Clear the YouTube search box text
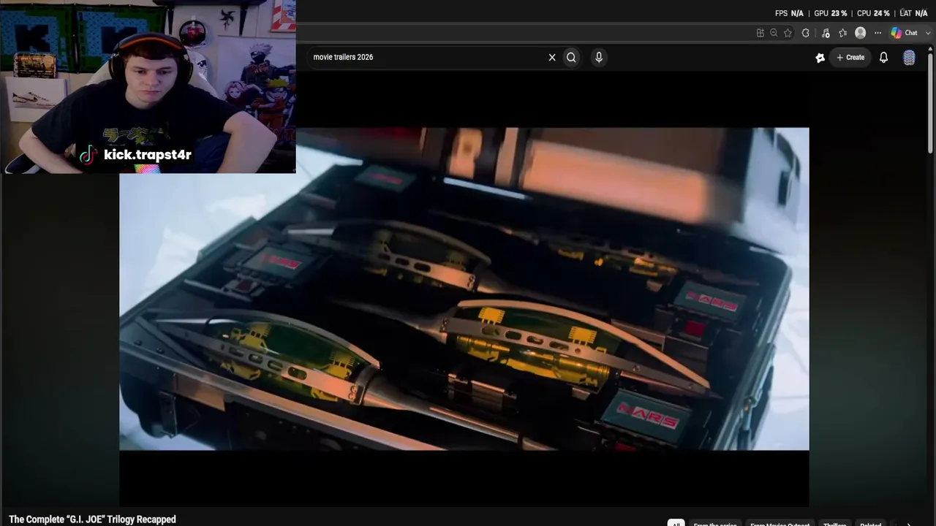 (x=552, y=57)
